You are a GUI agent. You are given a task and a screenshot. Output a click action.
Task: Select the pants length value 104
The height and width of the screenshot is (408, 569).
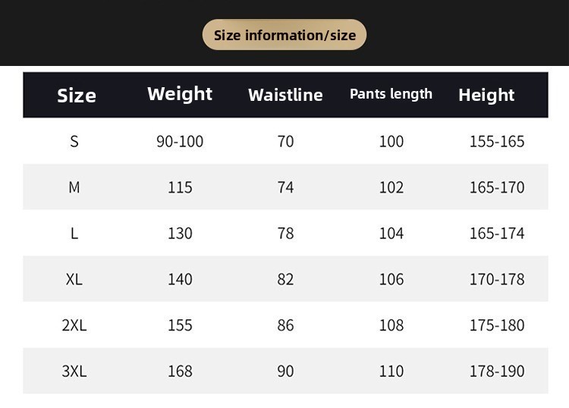coord(391,234)
